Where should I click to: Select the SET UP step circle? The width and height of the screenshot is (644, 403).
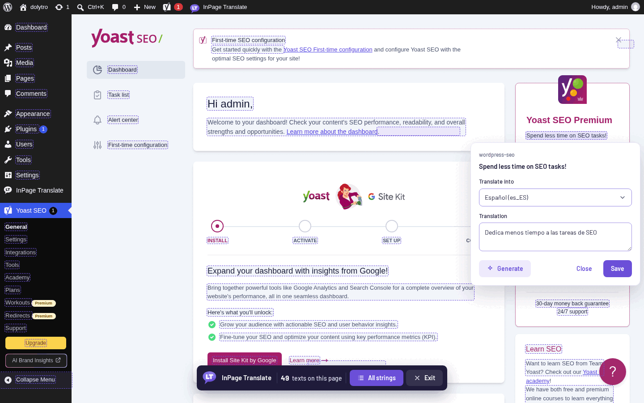392,226
